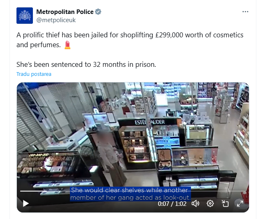This screenshot has width=258, height=219.
Task: Click the lipstick emoji in the post
Action: click(67, 45)
